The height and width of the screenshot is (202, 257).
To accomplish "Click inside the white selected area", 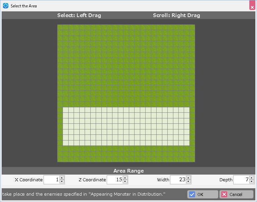I will tap(126, 126).
